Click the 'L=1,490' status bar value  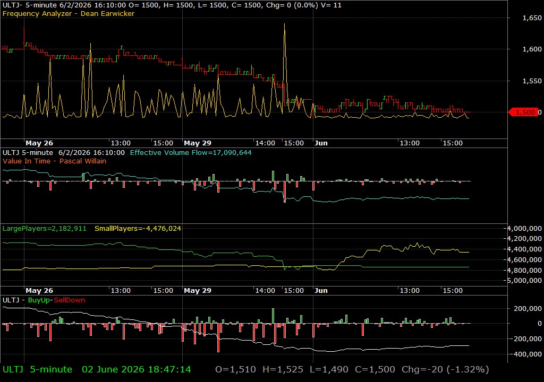pos(329,369)
